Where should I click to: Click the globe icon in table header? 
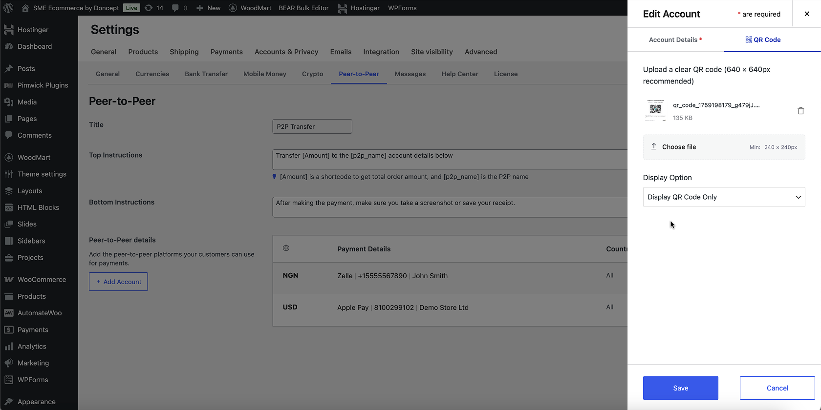tap(286, 248)
